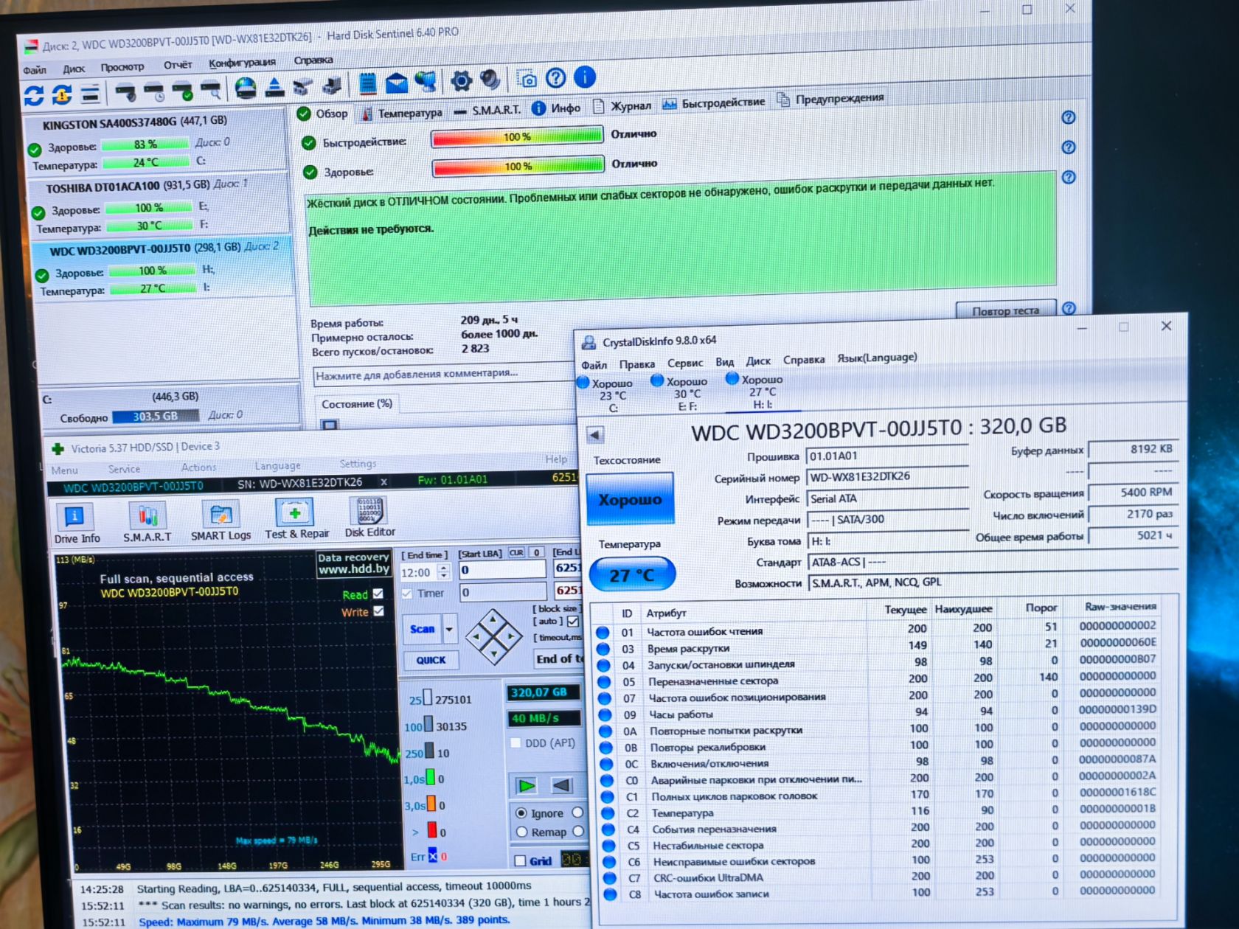
Task: Select Test & Repair in Victoria
Action: click(296, 519)
